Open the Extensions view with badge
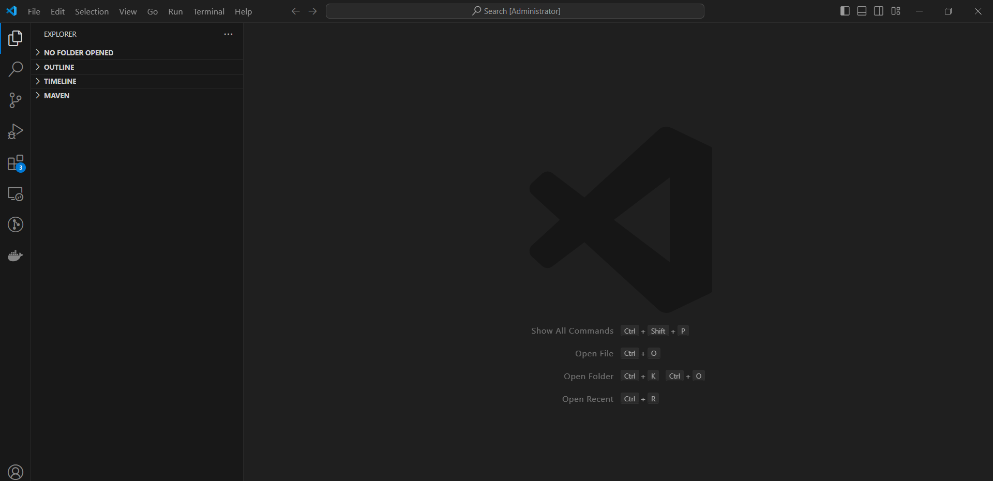993x481 pixels. pyautogui.click(x=16, y=163)
